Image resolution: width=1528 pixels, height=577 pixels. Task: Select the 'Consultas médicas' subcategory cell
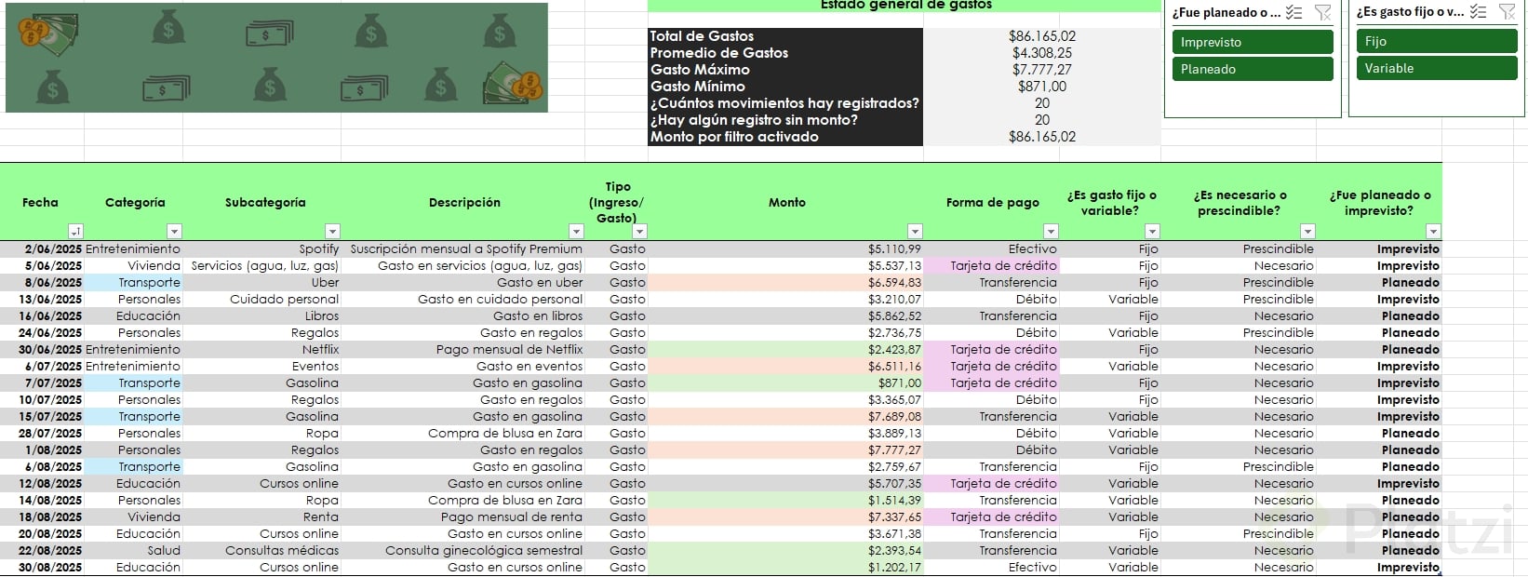pyautogui.click(x=262, y=550)
